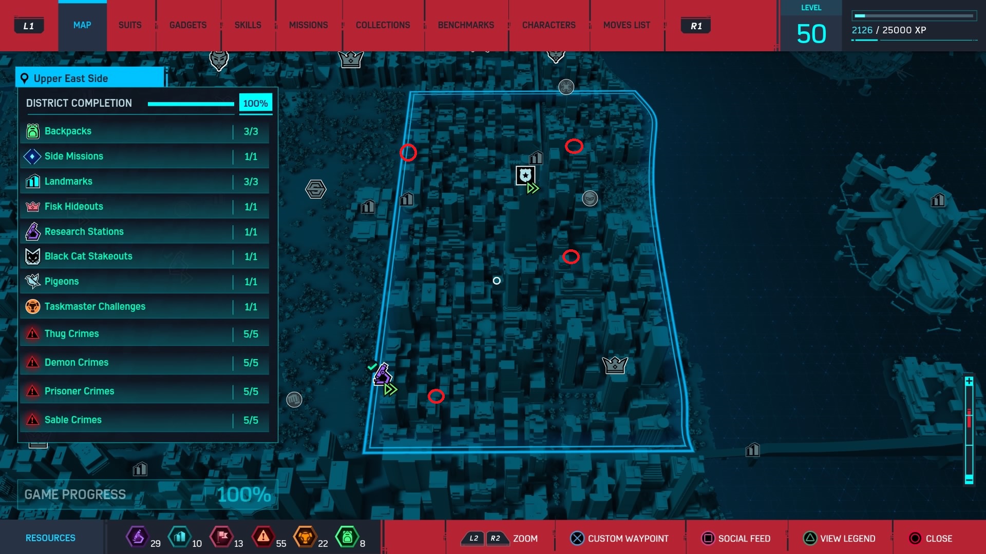The width and height of the screenshot is (986, 554).
Task: Open the Suits tab
Action: click(130, 25)
